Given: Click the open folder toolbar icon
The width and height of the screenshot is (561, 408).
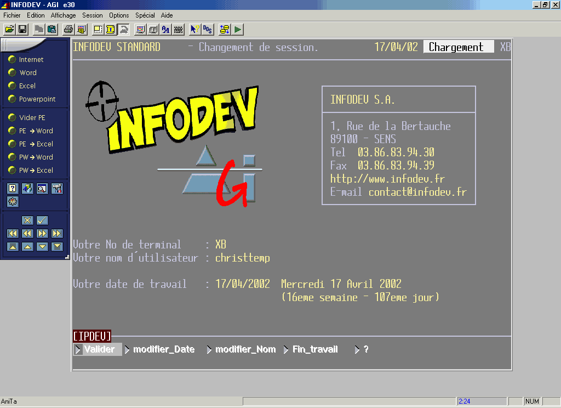Looking at the screenshot, I should click(10, 30).
